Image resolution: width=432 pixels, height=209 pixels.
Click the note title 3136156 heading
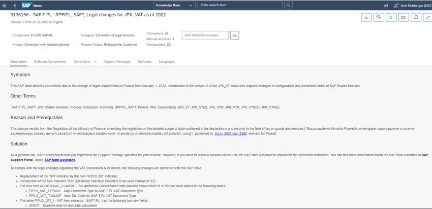(88, 15)
